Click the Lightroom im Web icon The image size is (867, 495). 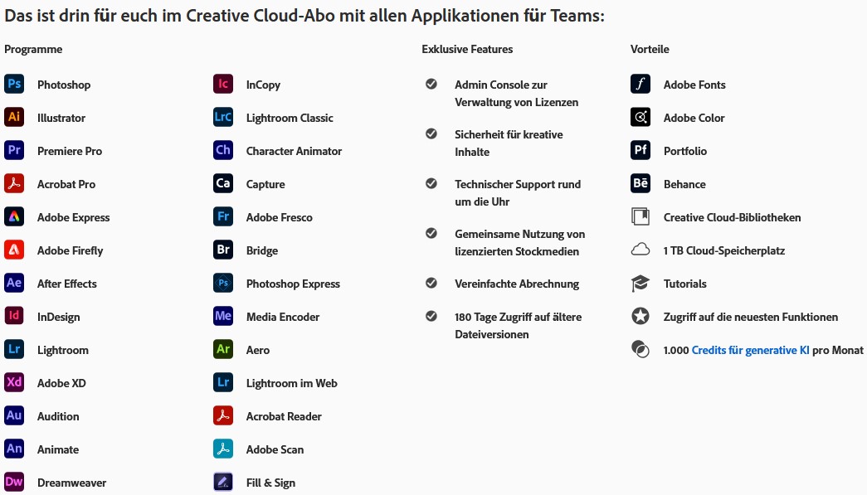pos(223,382)
